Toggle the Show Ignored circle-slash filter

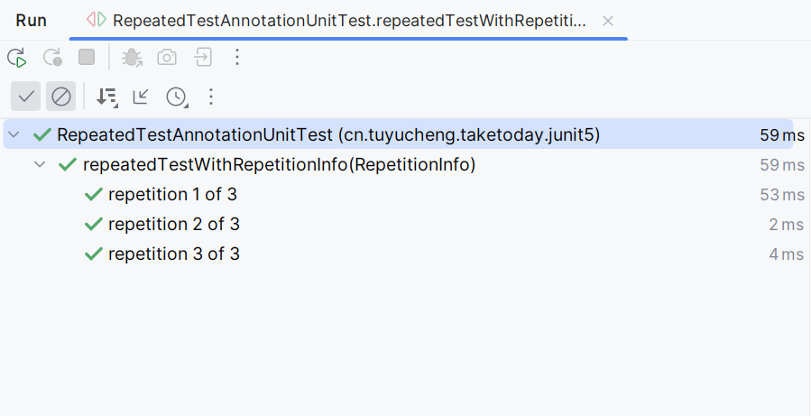click(x=61, y=97)
